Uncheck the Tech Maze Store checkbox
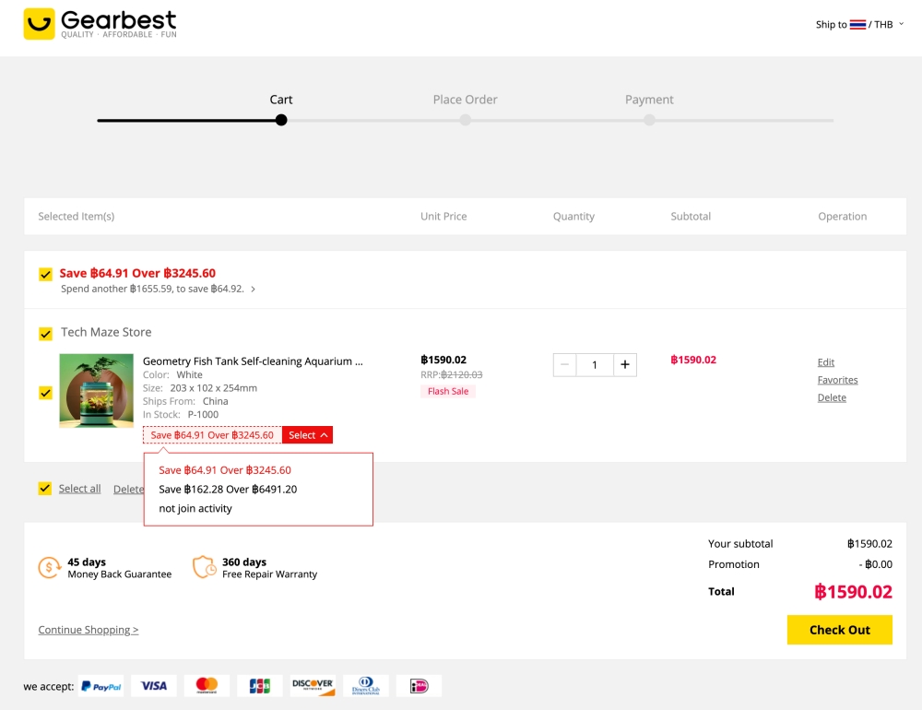The width and height of the screenshot is (922, 710). click(45, 334)
